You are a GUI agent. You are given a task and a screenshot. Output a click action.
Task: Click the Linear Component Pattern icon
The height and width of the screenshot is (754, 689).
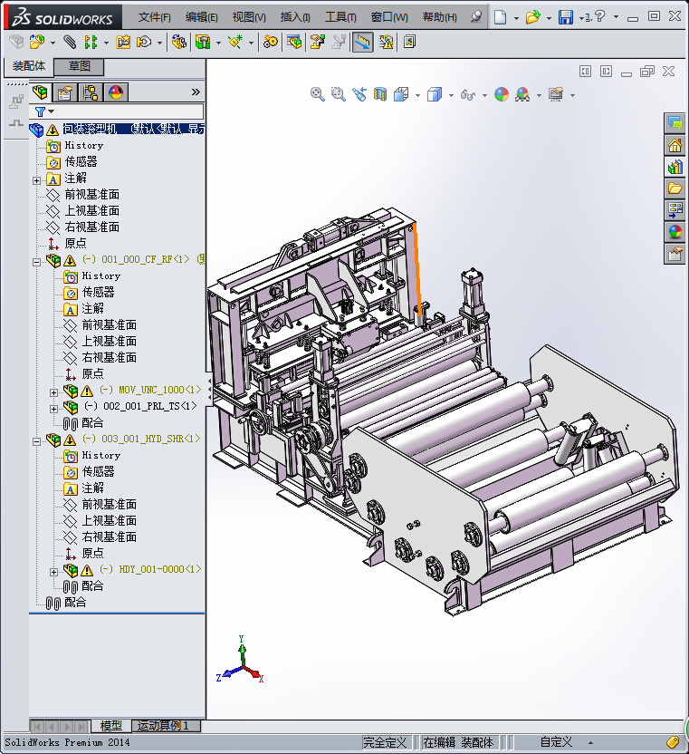point(91,43)
